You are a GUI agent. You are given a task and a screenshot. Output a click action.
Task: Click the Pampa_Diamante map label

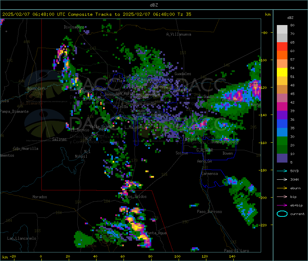[14, 111]
